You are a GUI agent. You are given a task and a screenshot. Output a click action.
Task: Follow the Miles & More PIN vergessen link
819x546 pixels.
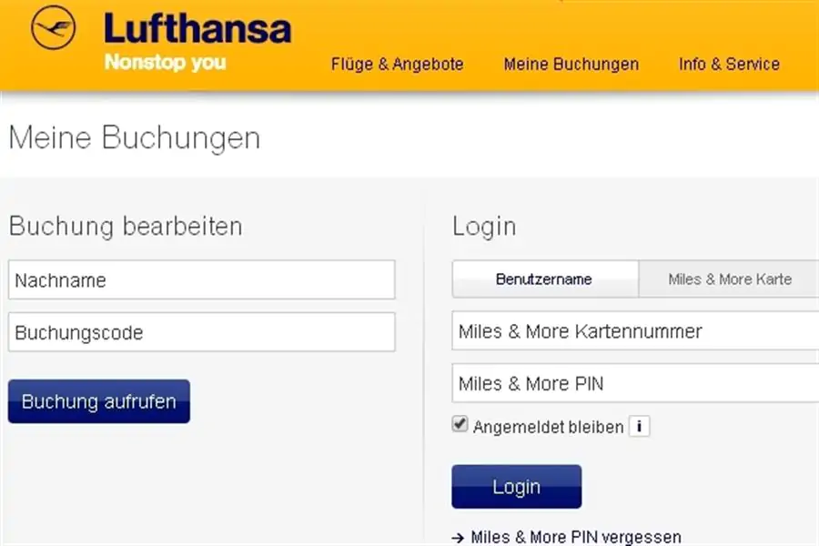[575, 538]
